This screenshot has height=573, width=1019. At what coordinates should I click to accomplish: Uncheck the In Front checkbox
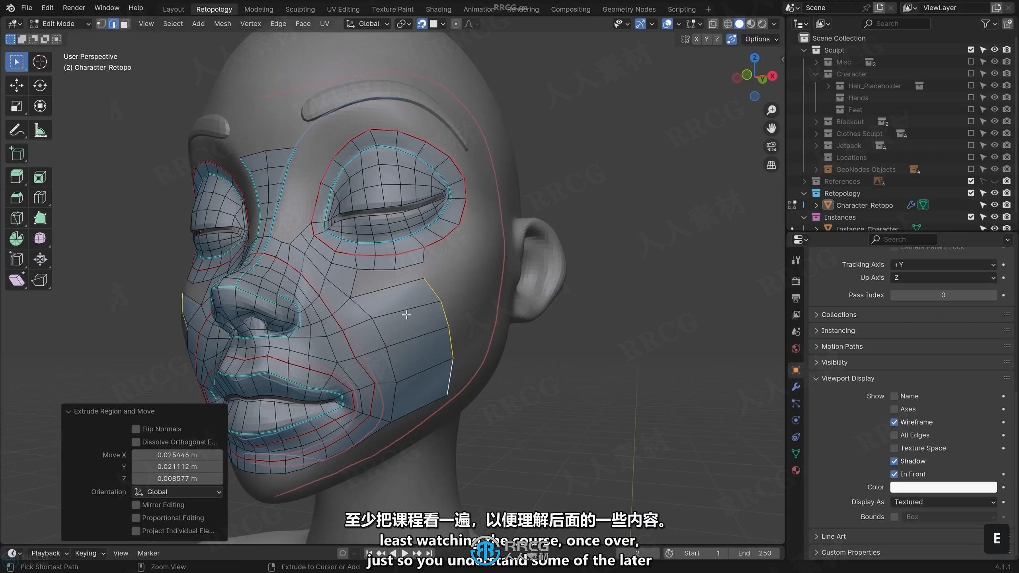[x=894, y=474]
